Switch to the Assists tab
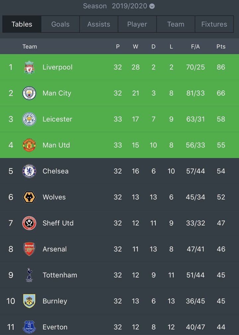This screenshot has width=239, height=335. click(x=99, y=24)
